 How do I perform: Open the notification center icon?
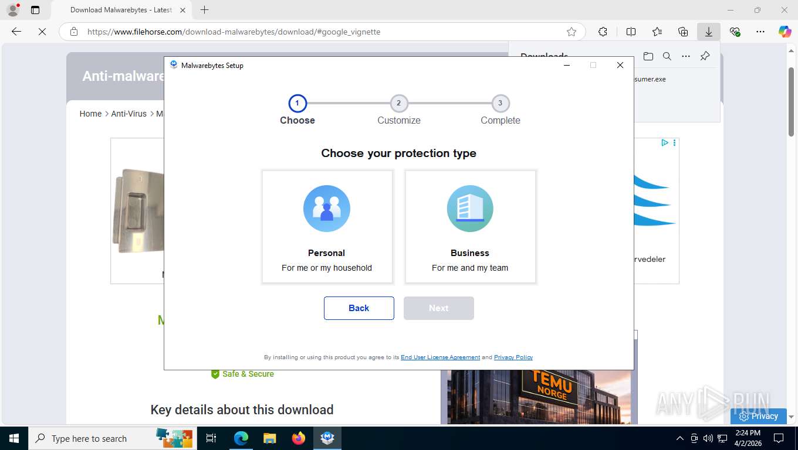point(779,438)
